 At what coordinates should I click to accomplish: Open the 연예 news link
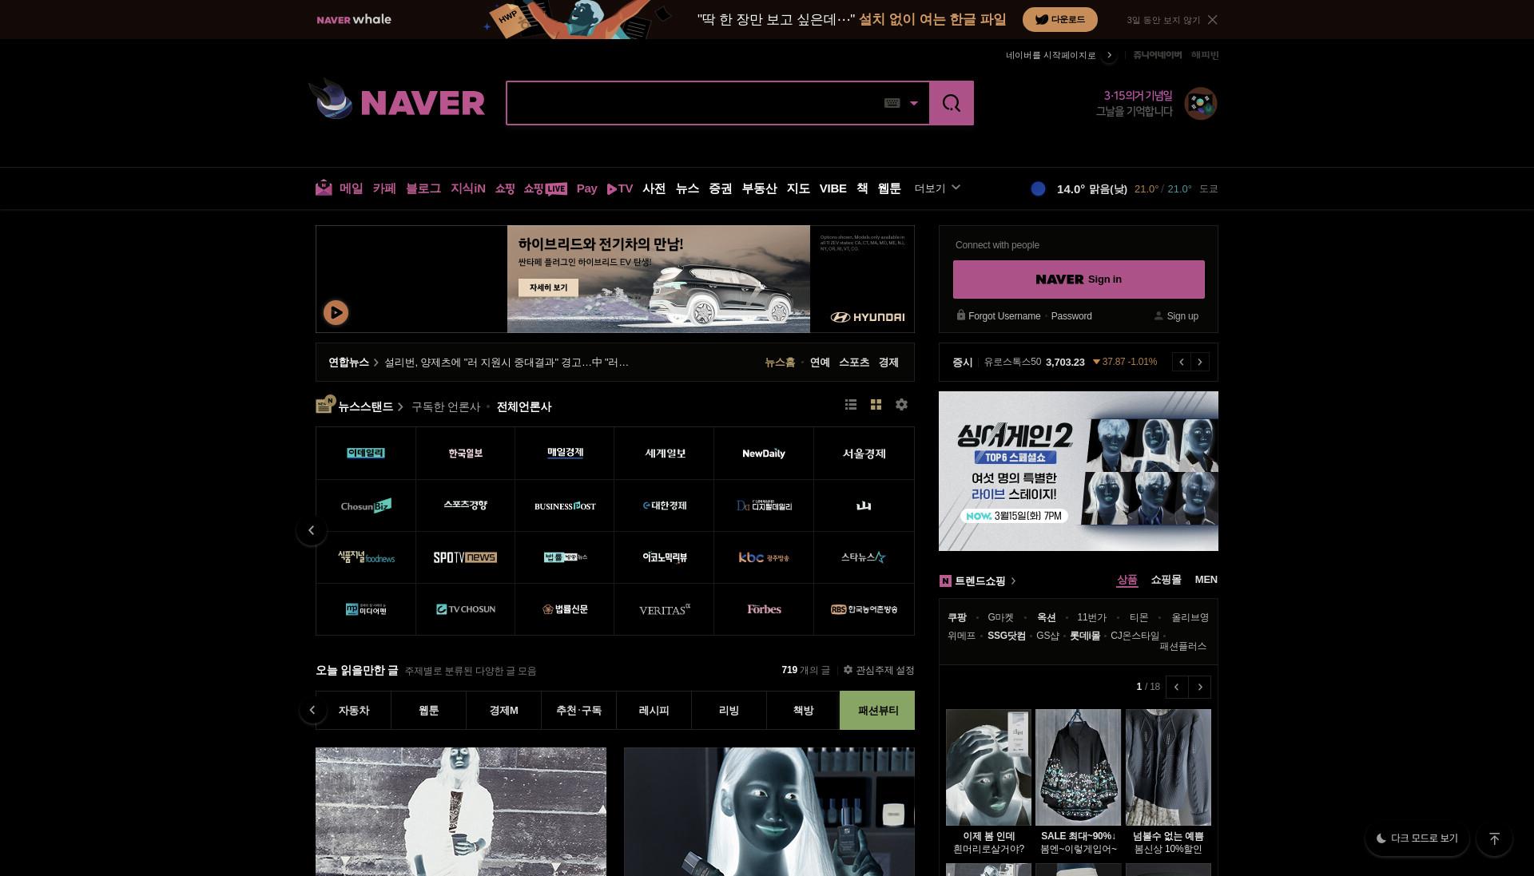[x=820, y=363]
